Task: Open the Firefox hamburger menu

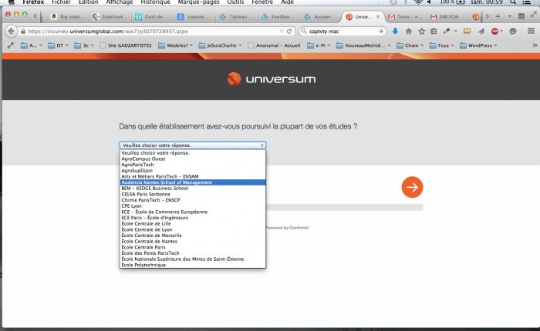Action: pos(531,32)
